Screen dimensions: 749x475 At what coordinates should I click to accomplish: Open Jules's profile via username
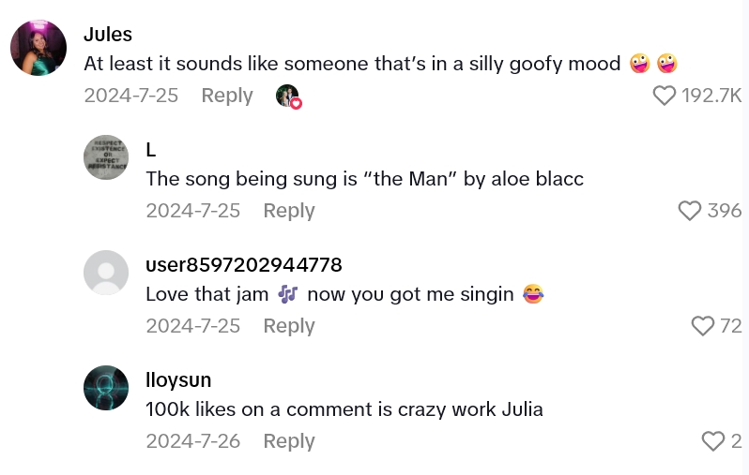click(108, 35)
